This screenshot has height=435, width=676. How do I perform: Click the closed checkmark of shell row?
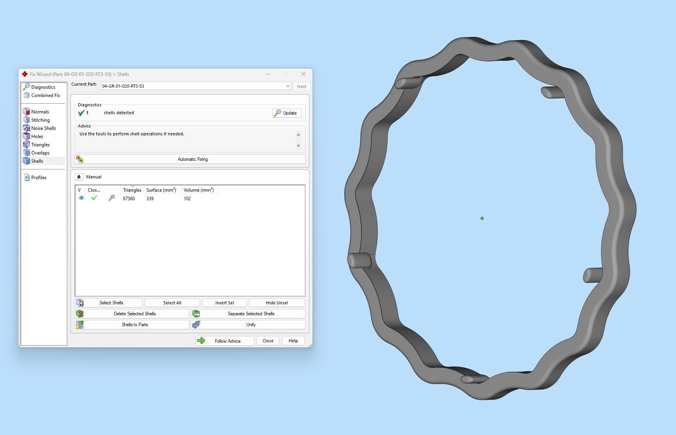[94, 198]
